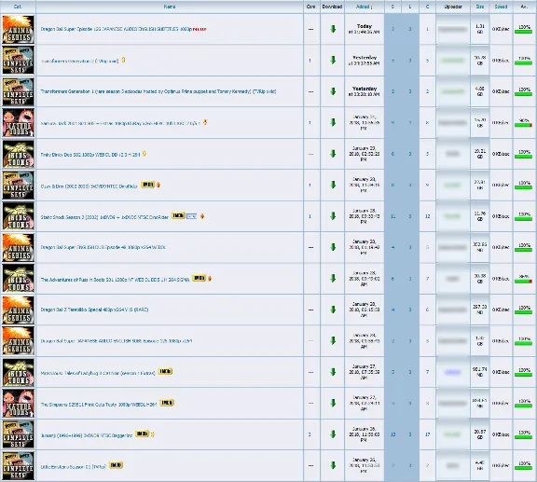This screenshot has width=537, height=482.
Task: Download Dragon Ball Super English Dub Episode 48
Action: (333, 247)
